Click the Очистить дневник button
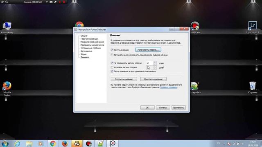The width and height of the screenshot is (262, 147). pyautogui.click(x=153, y=79)
